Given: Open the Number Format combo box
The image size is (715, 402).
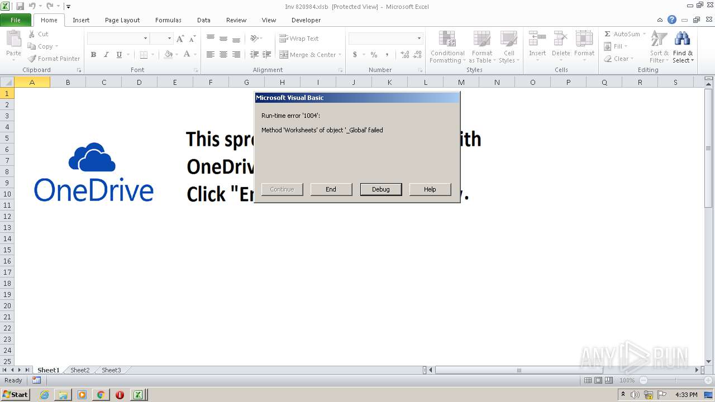Looking at the screenshot, I should tap(385, 39).
